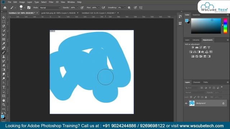Open the Filter menu
Viewport: 230px width, 129px height.
[x=51, y=2]
